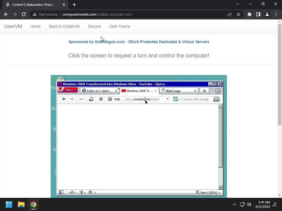Open Opera search engine dropdown
Screen dimensions: 282x211
click(x=177, y=99)
